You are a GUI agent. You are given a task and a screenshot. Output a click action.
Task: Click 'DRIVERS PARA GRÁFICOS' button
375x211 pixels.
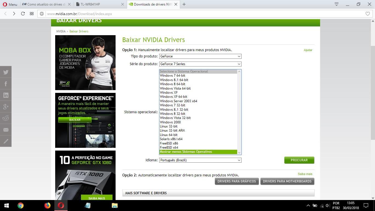[x=237, y=181]
